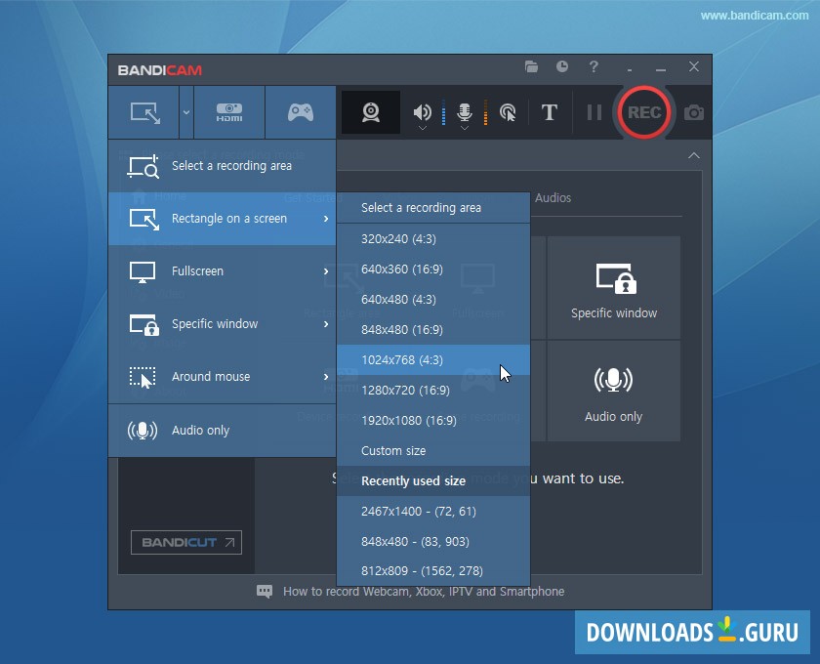Select game recording mode controller icon
The height and width of the screenshot is (664, 820).
click(300, 112)
